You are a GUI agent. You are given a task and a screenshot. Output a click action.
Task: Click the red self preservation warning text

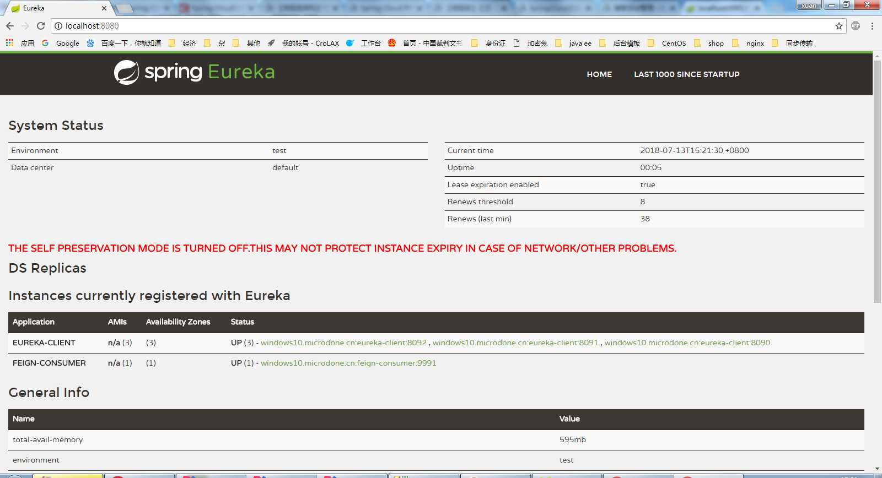pos(342,248)
